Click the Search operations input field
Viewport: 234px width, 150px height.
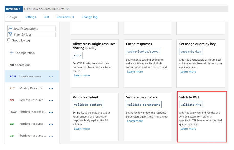point(33,29)
